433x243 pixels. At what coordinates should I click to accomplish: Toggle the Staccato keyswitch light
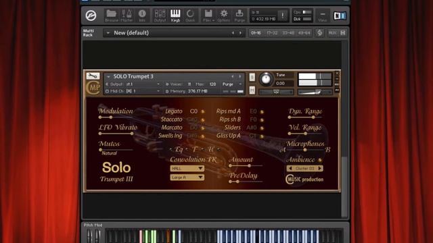point(203,120)
